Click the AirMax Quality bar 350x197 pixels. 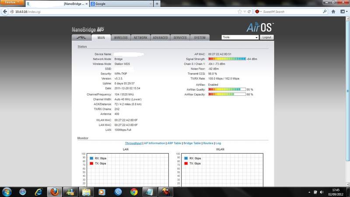[x=227, y=89]
